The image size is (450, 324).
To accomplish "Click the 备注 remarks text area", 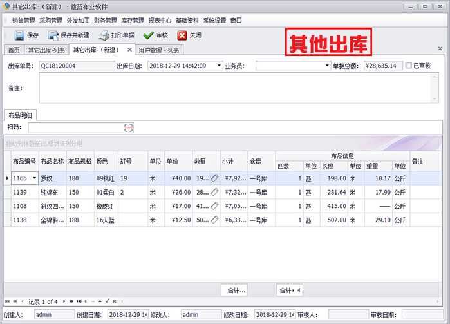I will tap(234, 88).
